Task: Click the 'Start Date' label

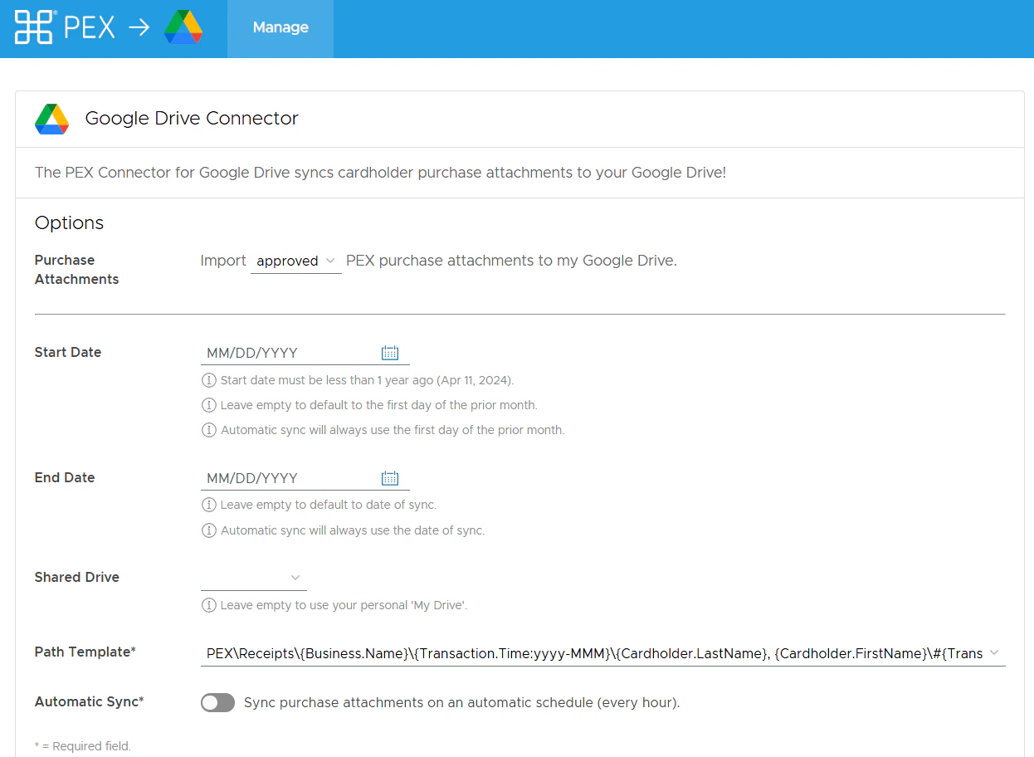Action: coord(68,352)
